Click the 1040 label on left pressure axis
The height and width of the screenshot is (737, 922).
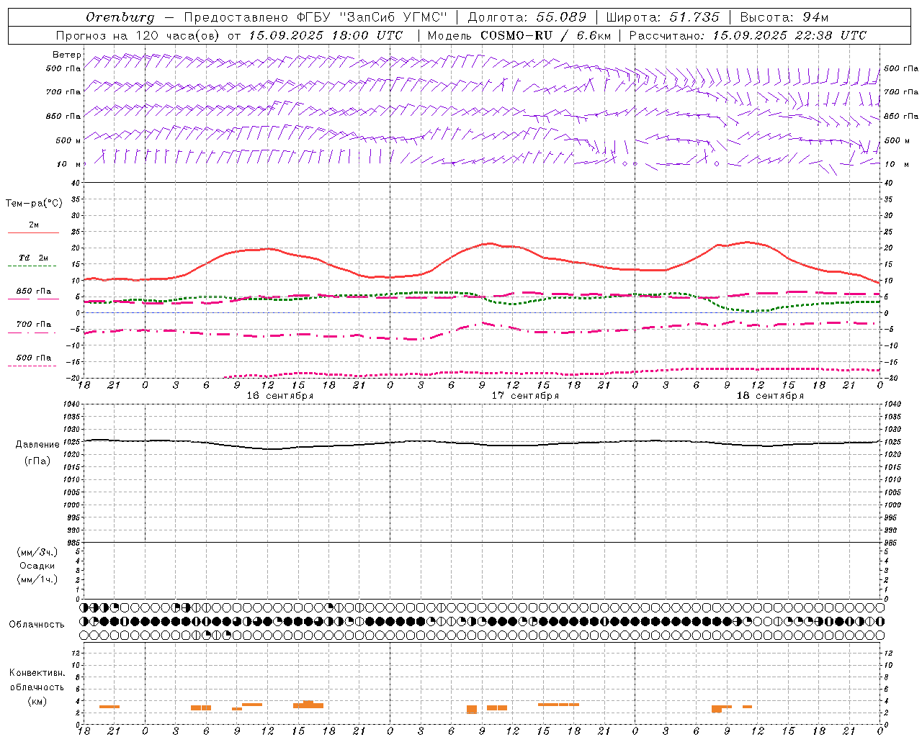[x=71, y=404]
